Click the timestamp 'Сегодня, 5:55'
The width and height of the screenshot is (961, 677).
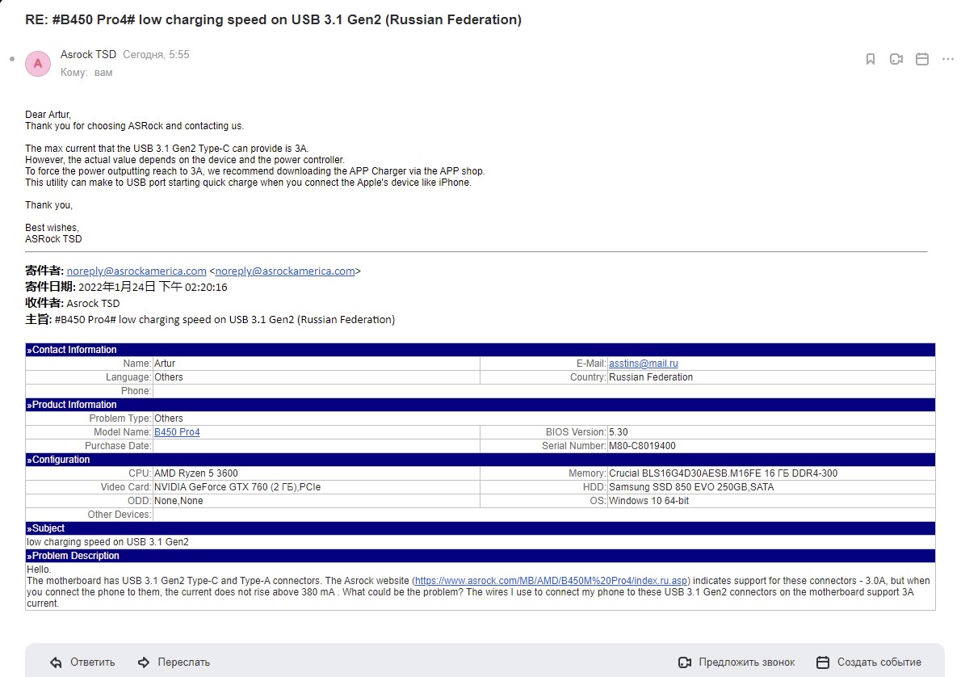coord(156,55)
